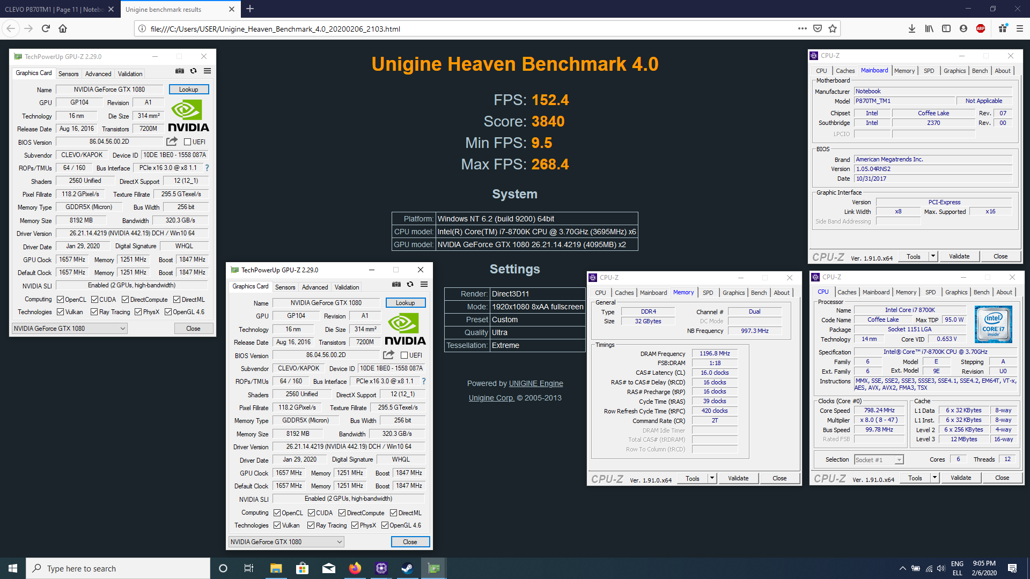
Task: Toggle OpenGL 4.6 checkbox in front GPU-Z window
Action: click(x=385, y=525)
